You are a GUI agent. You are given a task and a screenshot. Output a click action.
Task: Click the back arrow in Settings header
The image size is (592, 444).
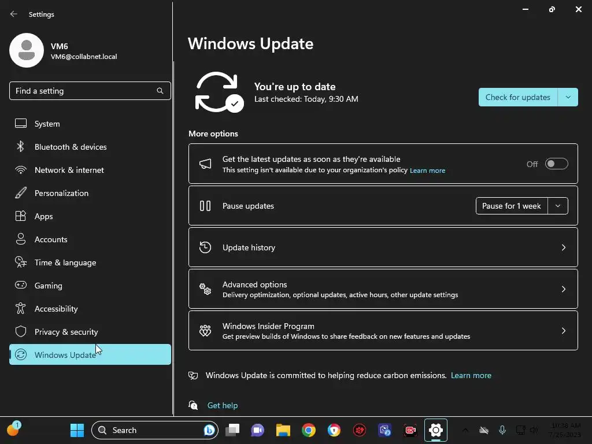[14, 14]
